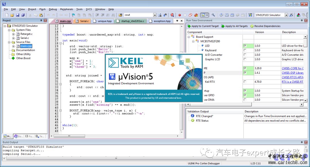Open the Flash menu
The height and width of the screenshot is (167, 310).
[42, 9]
